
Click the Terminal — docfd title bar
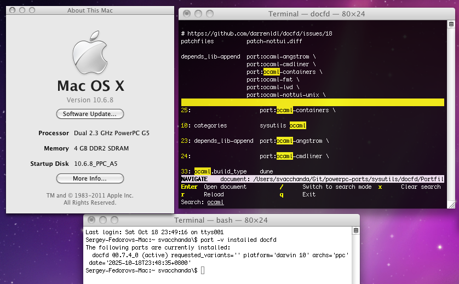pos(318,14)
